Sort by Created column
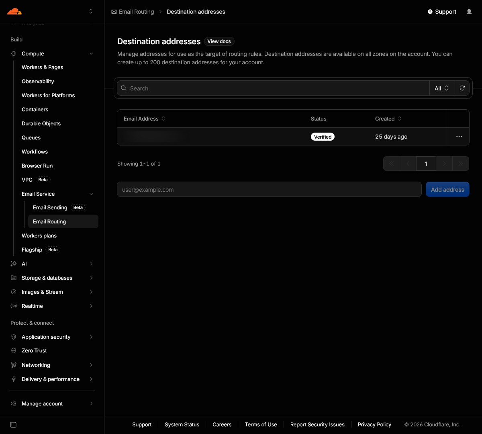Image resolution: width=482 pixels, height=434 pixels. tap(388, 119)
